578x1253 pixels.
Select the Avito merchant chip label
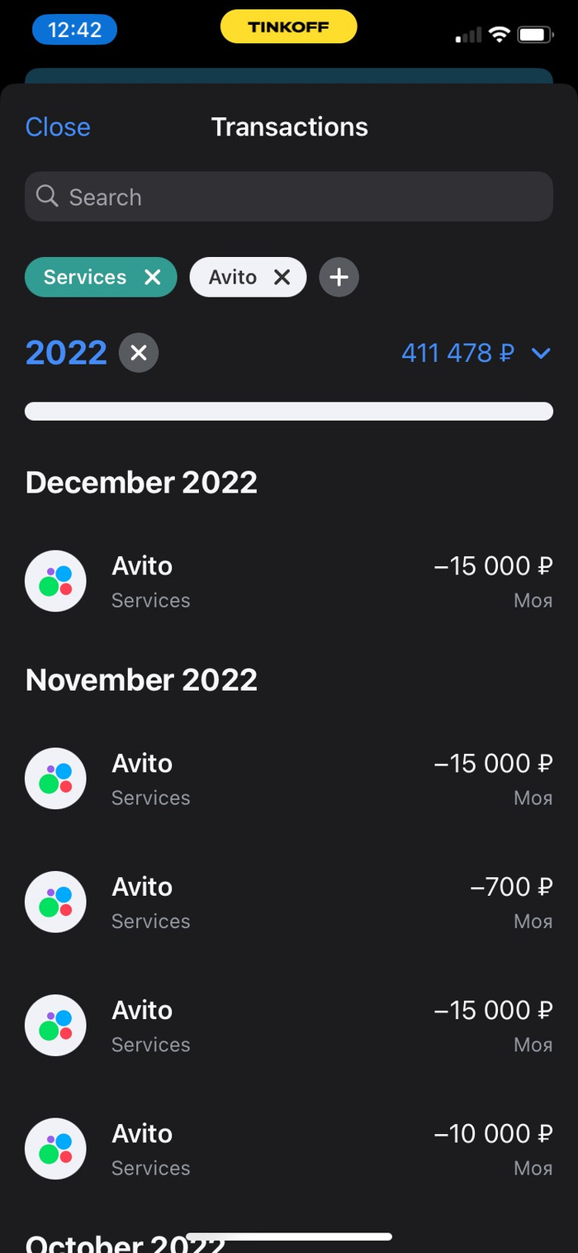[x=232, y=277]
